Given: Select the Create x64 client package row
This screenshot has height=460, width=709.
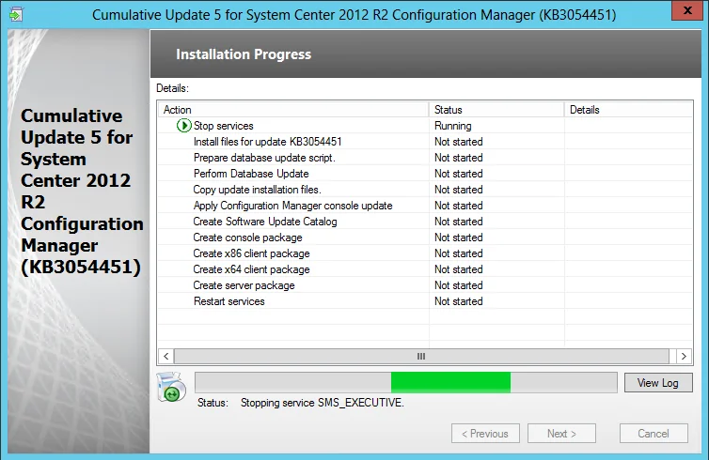Looking at the screenshot, I should (425, 269).
